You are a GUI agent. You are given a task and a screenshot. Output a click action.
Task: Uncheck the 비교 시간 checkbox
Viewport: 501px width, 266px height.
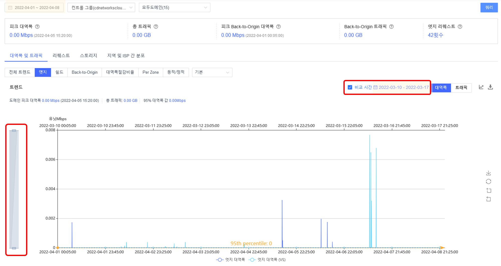pos(350,87)
